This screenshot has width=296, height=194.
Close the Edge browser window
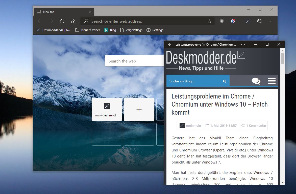(x=272, y=9)
